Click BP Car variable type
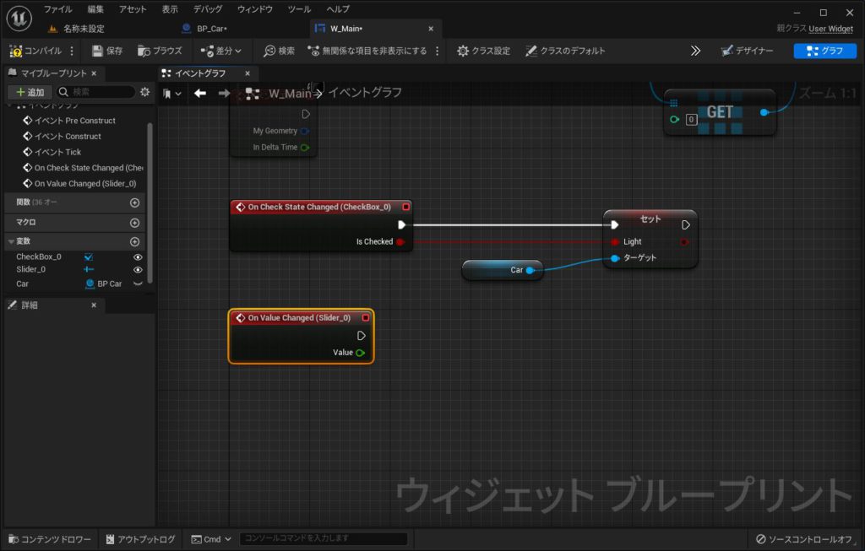 (x=104, y=284)
